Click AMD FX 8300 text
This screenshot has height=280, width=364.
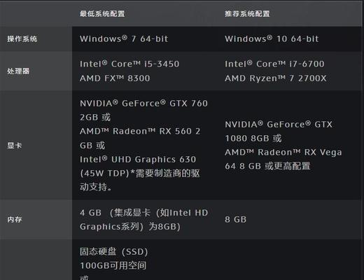[x=115, y=78]
